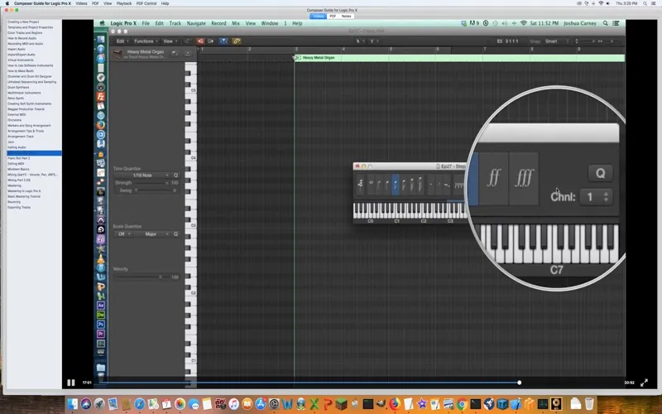The image size is (662, 414).
Task: Click the Firefox icon in the video's side dock
Action: click(100, 125)
